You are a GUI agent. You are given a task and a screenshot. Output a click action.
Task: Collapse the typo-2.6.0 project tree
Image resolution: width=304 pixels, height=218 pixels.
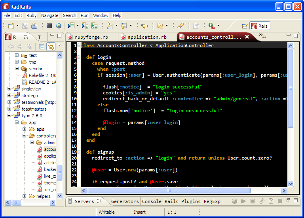(9, 116)
